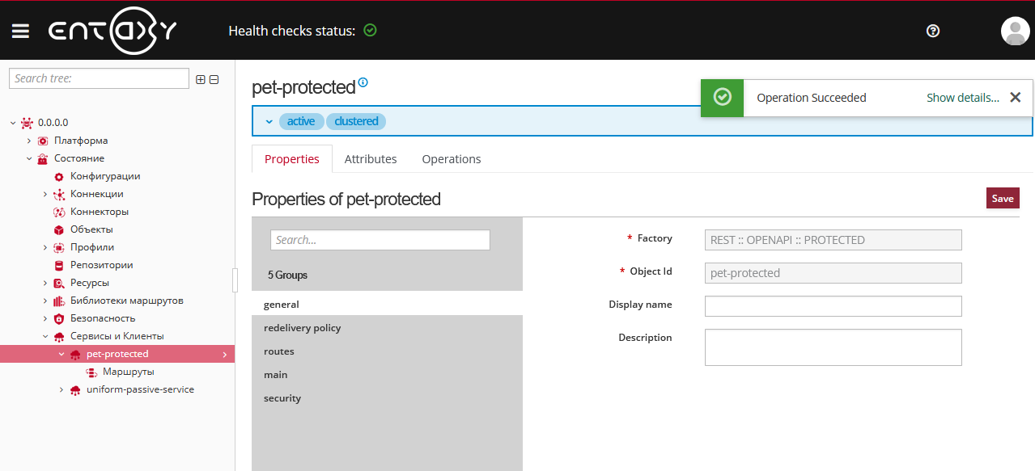Click the user profile avatar
Image resolution: width=1035 pixels, height=471 pixels.
coord(1015,31)
